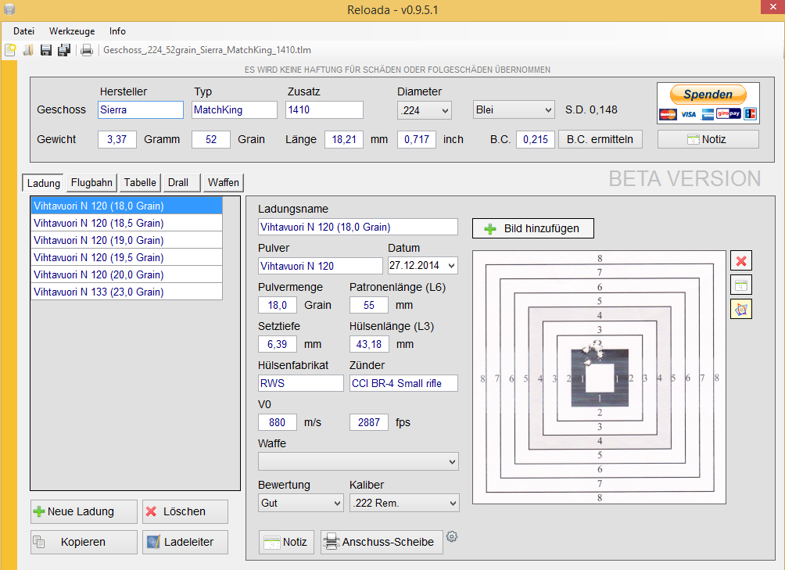Screen dimensions: 785x570
Task: Click the B.C. field 0,215
Action: [x=536, y=139]
